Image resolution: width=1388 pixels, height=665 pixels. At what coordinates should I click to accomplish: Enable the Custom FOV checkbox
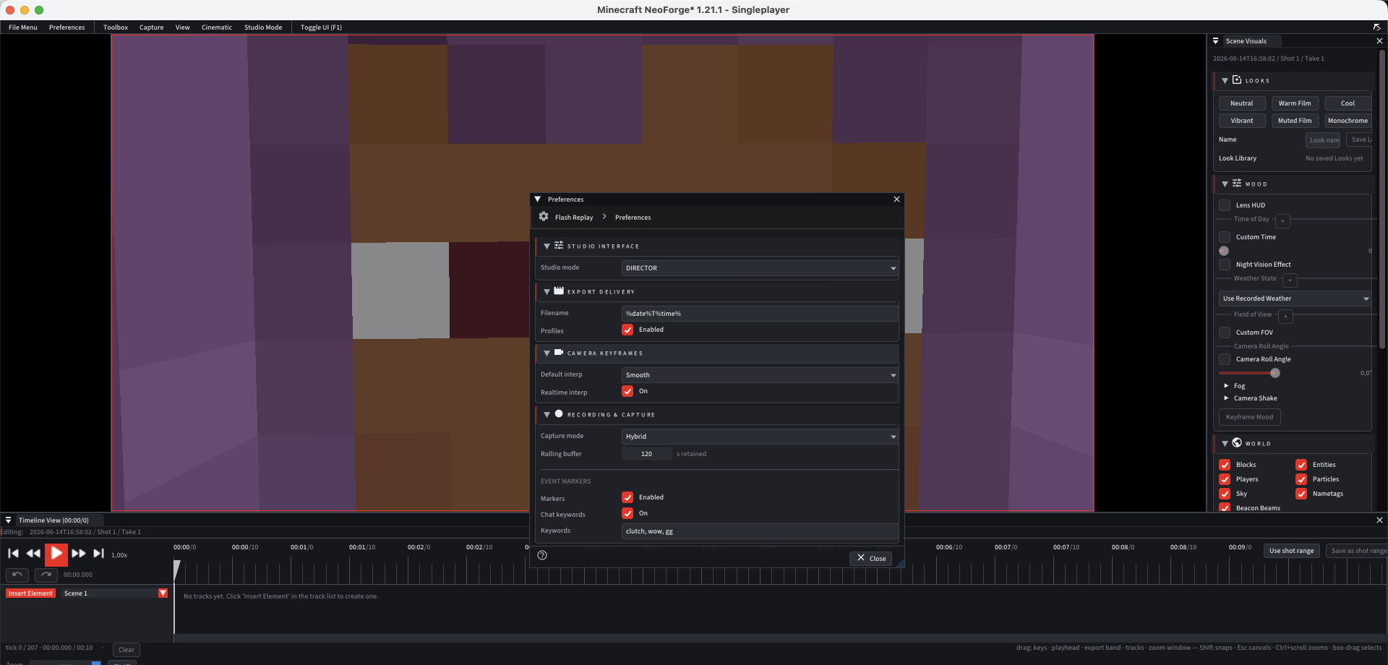click(x=1225, y=332)
